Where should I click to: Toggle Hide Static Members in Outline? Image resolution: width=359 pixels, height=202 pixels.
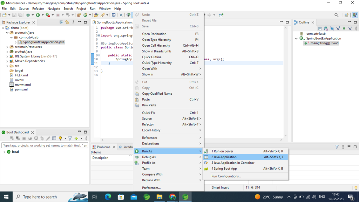coord(338,28)
